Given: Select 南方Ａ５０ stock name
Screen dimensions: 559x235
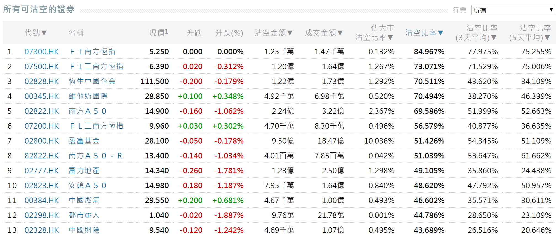Looking at the screenshot, I should (x=87, y=111).
